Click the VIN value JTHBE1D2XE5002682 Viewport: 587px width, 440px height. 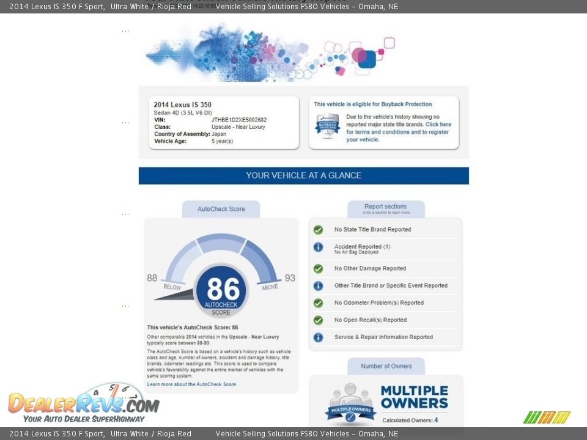pos(239,120)
